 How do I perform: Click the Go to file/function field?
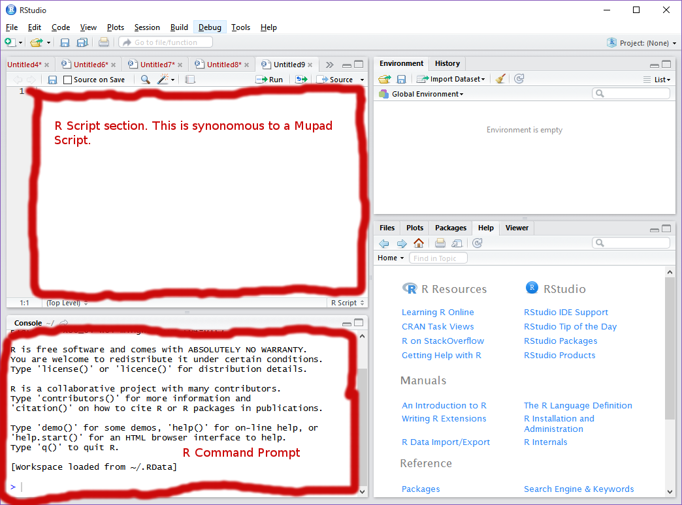[166, 42]
